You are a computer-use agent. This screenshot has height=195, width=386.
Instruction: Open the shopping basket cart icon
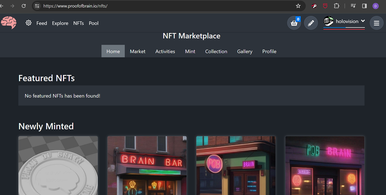[x=294, y=23]
